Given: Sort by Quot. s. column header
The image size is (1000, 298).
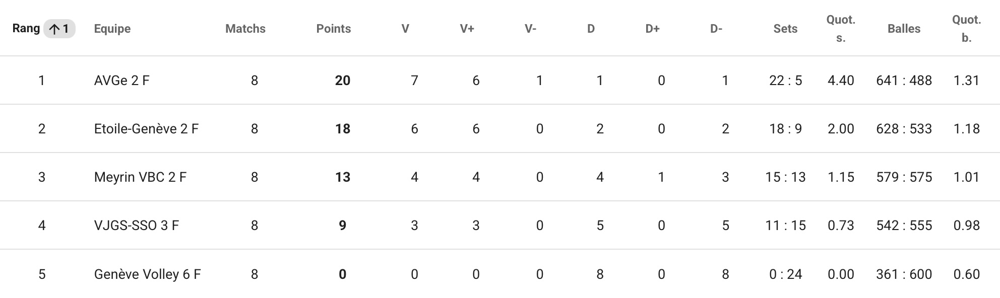Looking at the screenshot, I should pyautogui.click(x=841, y=29).
